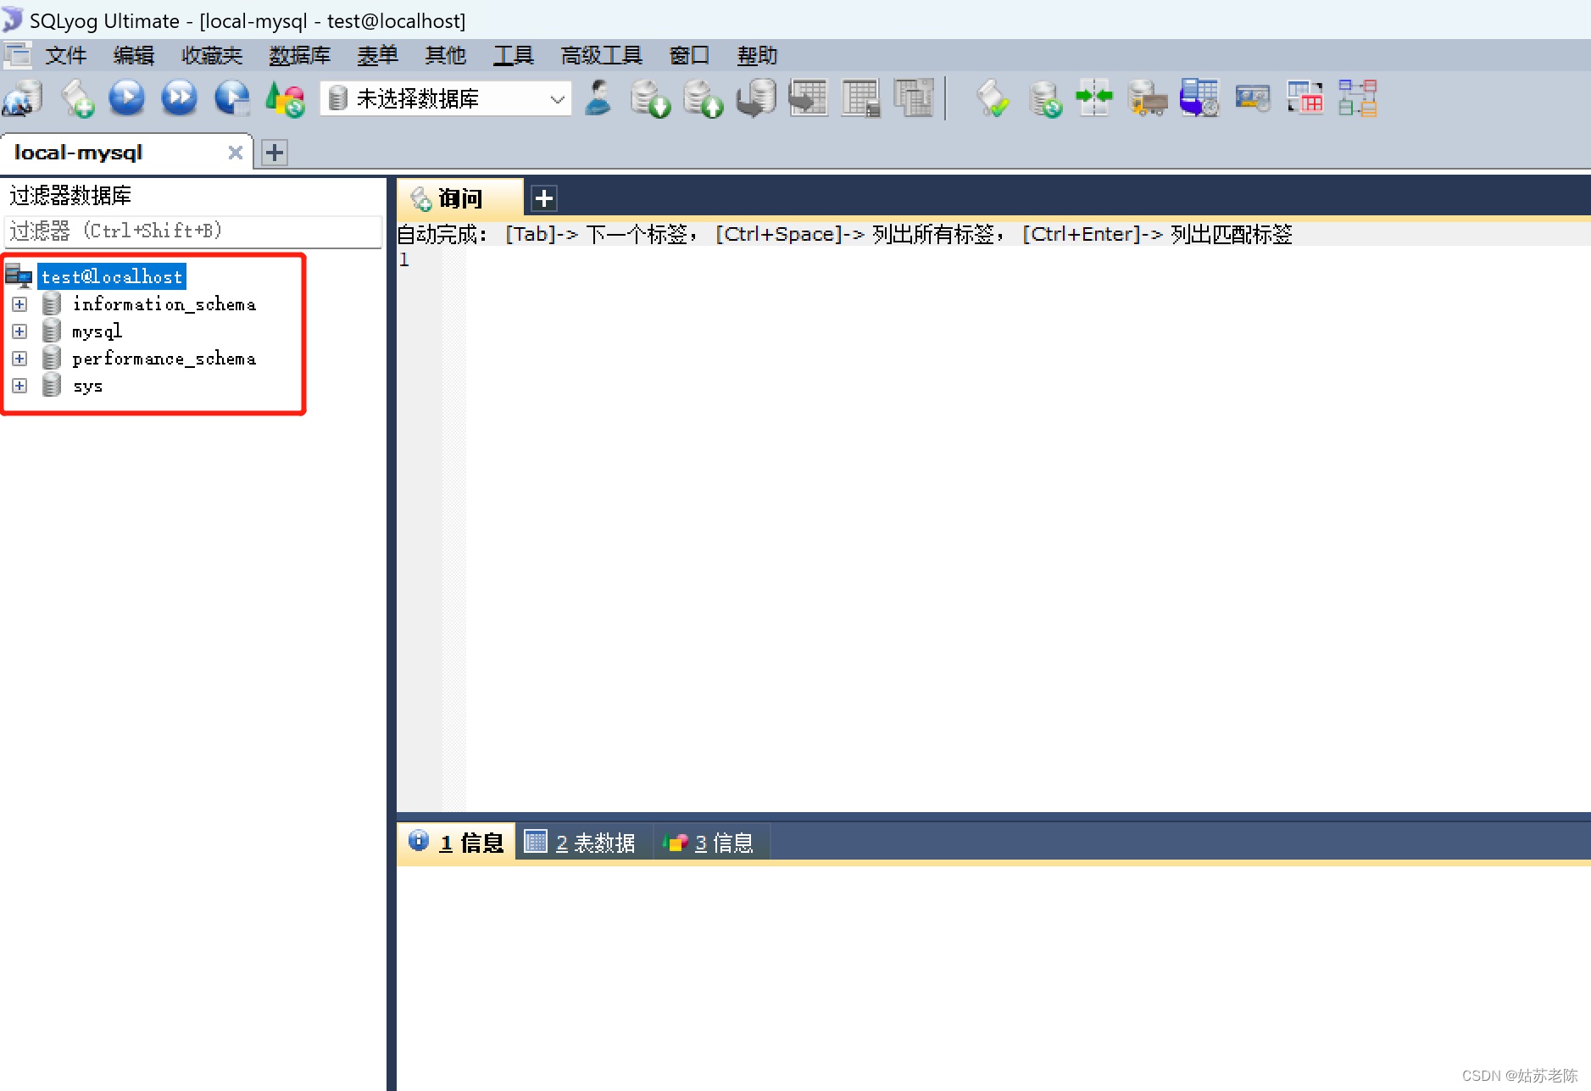Viewport: 1591px width, 1091px height.
Task: Click the refresh object browser shapes icon
Action: click(286, 98)
